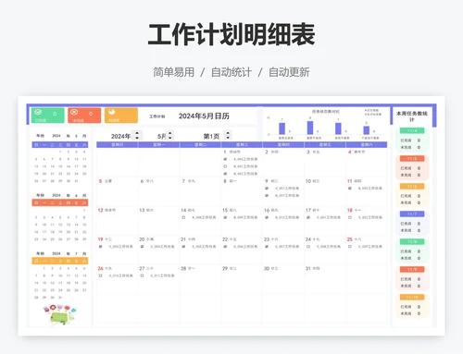
Task: Uncheck the task checkbox on May 19
Action: coord(100,247)
